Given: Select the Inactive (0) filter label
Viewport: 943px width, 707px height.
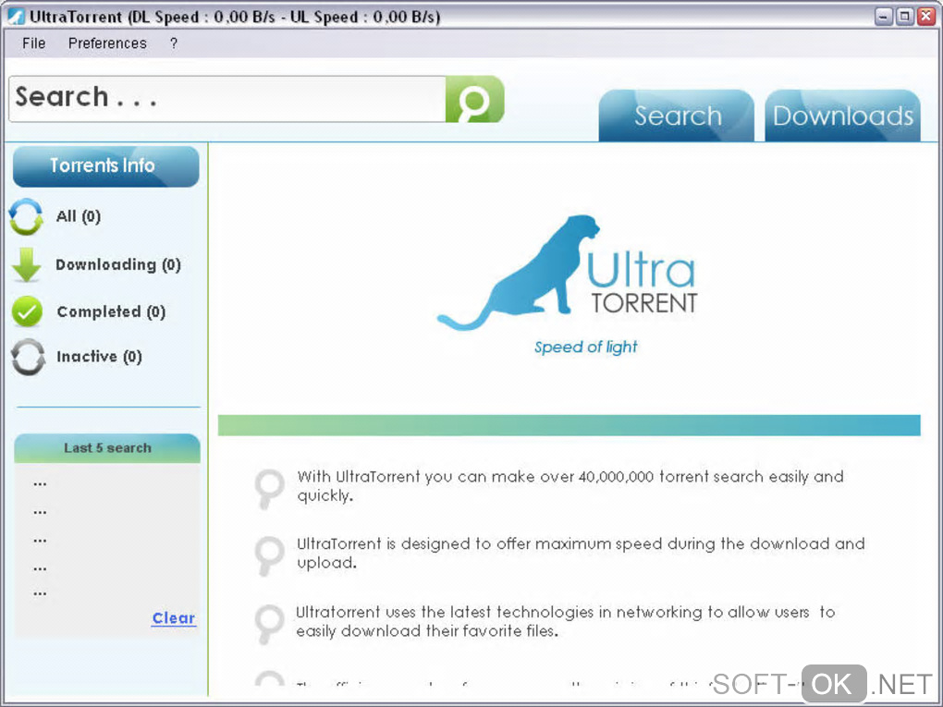Looking at the screenshot, I should 99,357.
